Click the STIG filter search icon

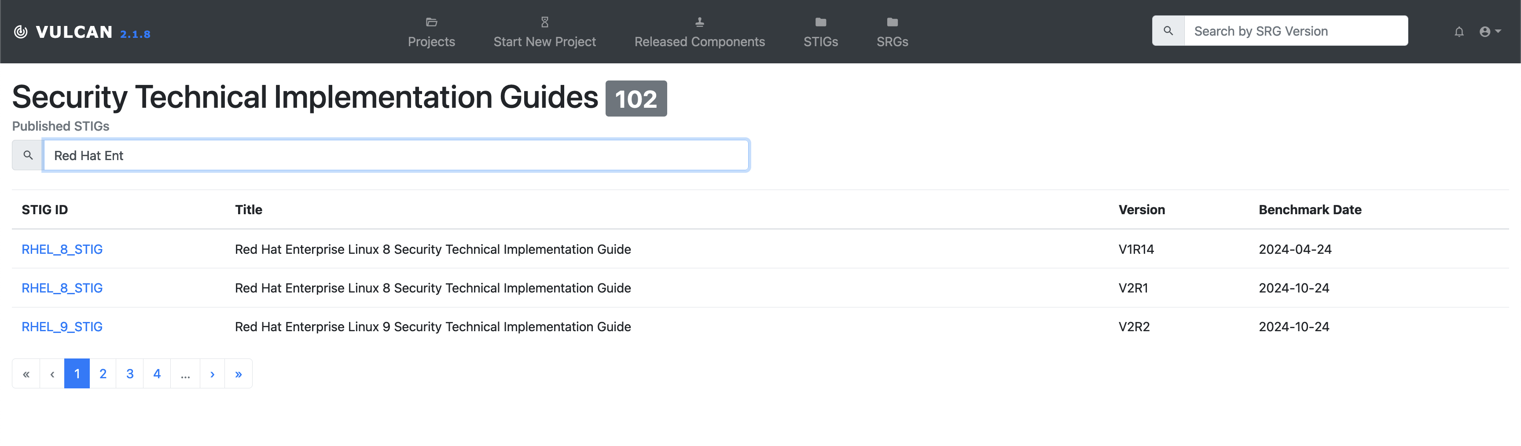point(28,155)
